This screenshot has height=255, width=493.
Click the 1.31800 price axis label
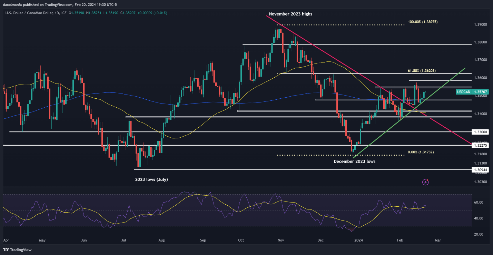coord(481,154)
